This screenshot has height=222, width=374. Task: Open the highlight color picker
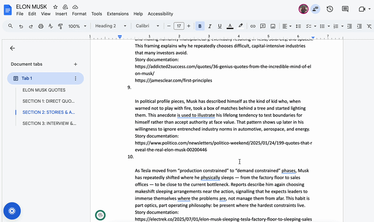[240, 26]
